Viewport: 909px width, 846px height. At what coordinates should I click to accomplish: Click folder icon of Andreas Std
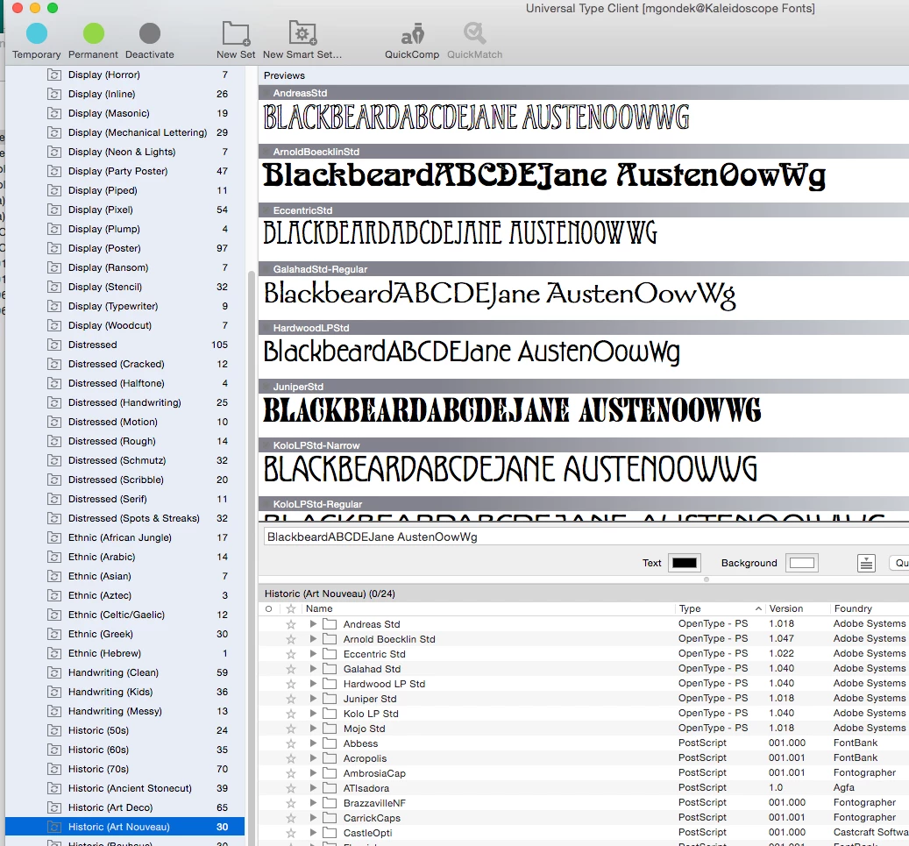330,624
